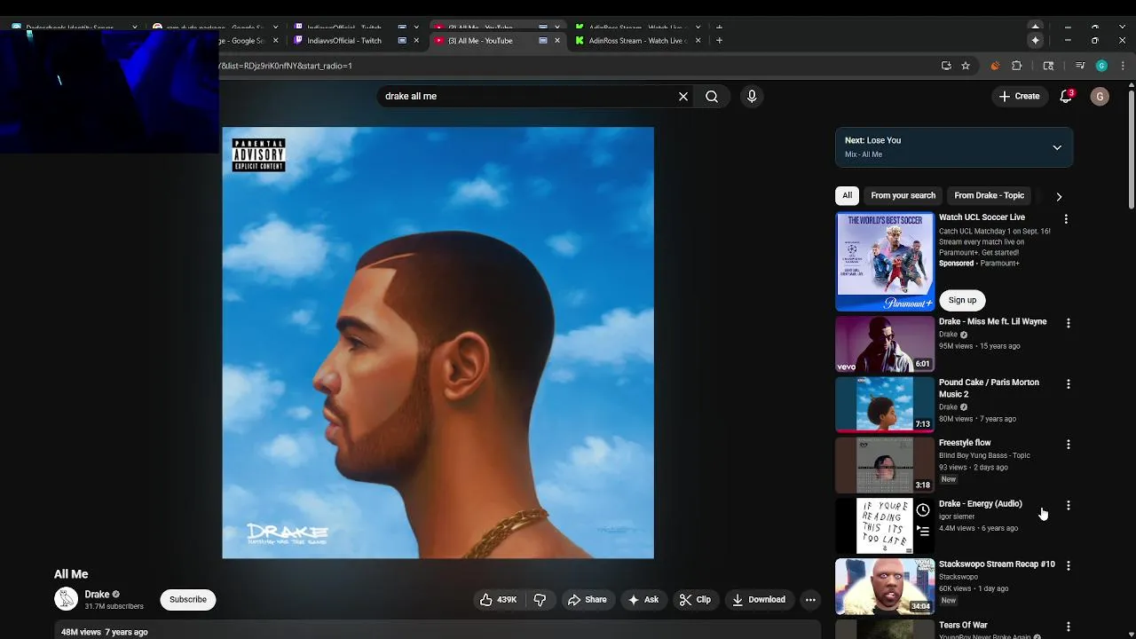The height and width of the screenshot is (639, 1136).
Task: Open Drake channel avatar
Action: click(67, 599)
